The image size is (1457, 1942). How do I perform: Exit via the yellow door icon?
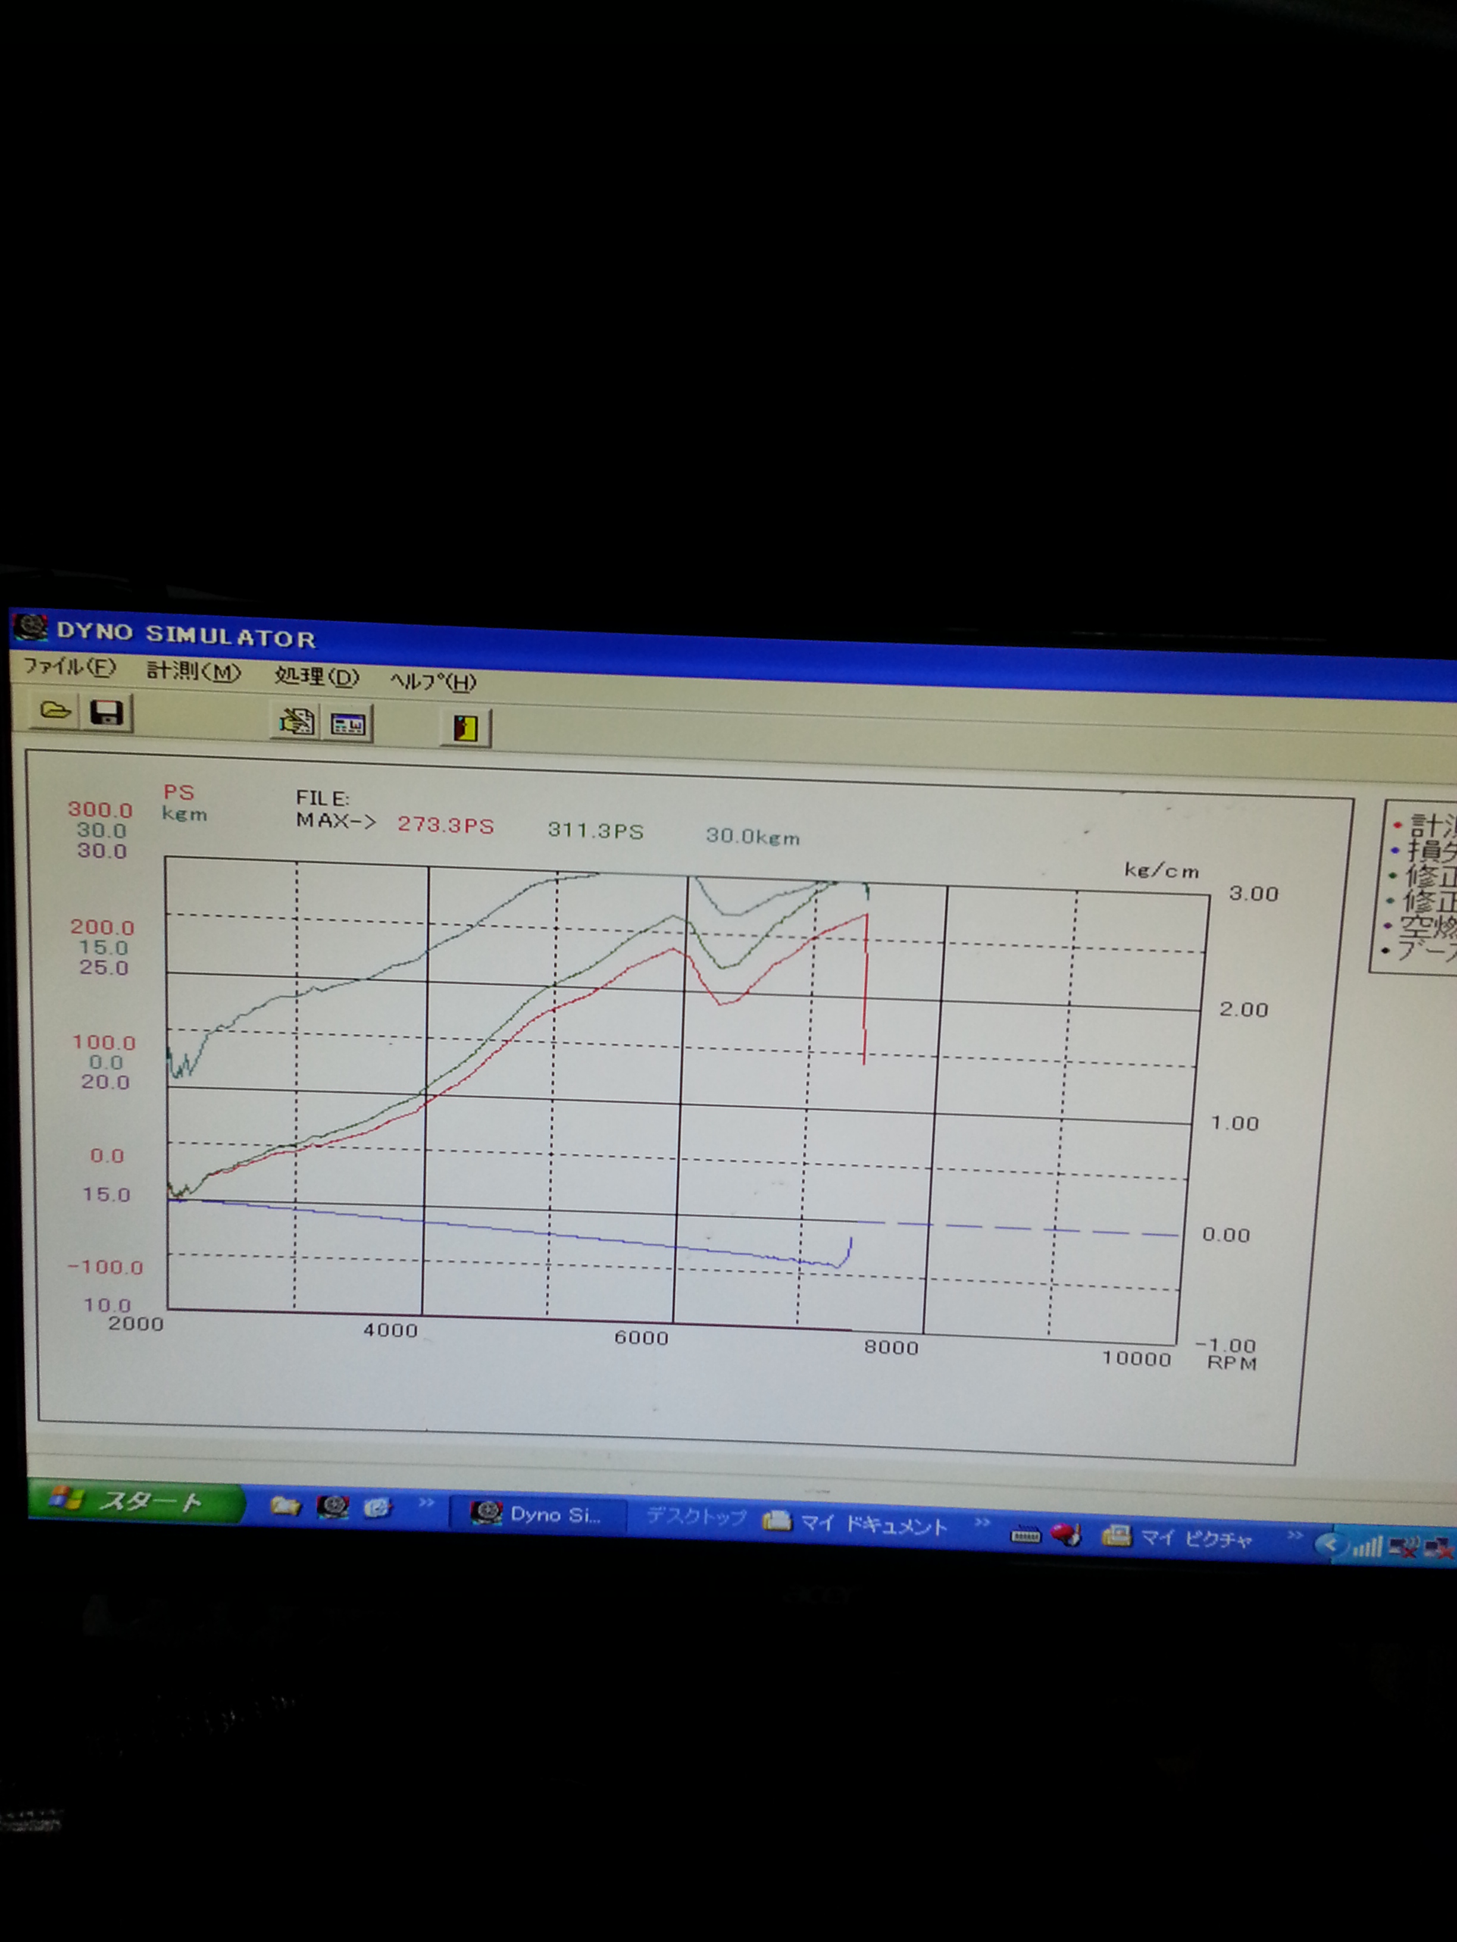click(x=465, y=728)
